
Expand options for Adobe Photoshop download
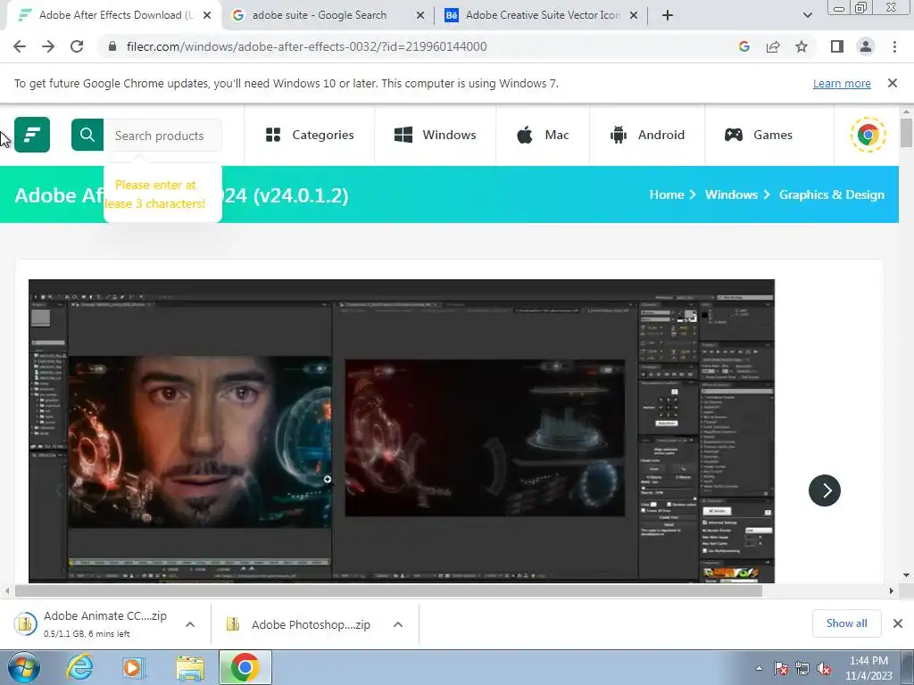click(x=398, y=624)
